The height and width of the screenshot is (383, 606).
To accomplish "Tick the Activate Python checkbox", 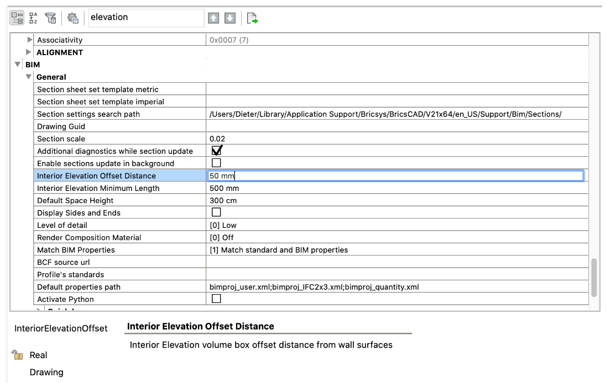I will [216, 299].
